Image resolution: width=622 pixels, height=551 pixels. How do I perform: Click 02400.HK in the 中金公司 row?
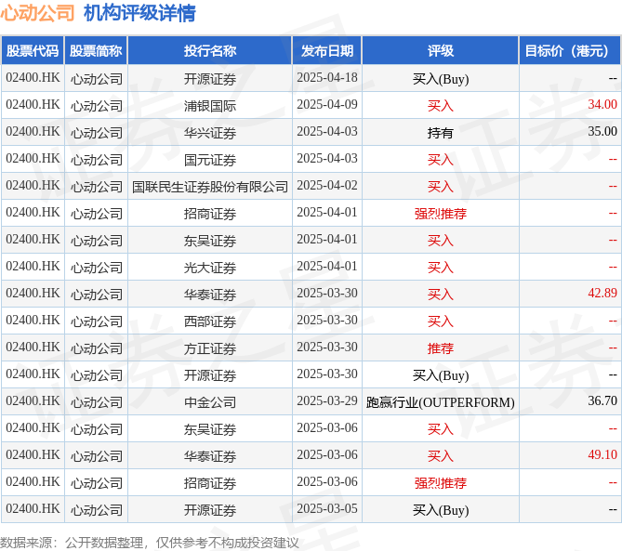point(33,400)
